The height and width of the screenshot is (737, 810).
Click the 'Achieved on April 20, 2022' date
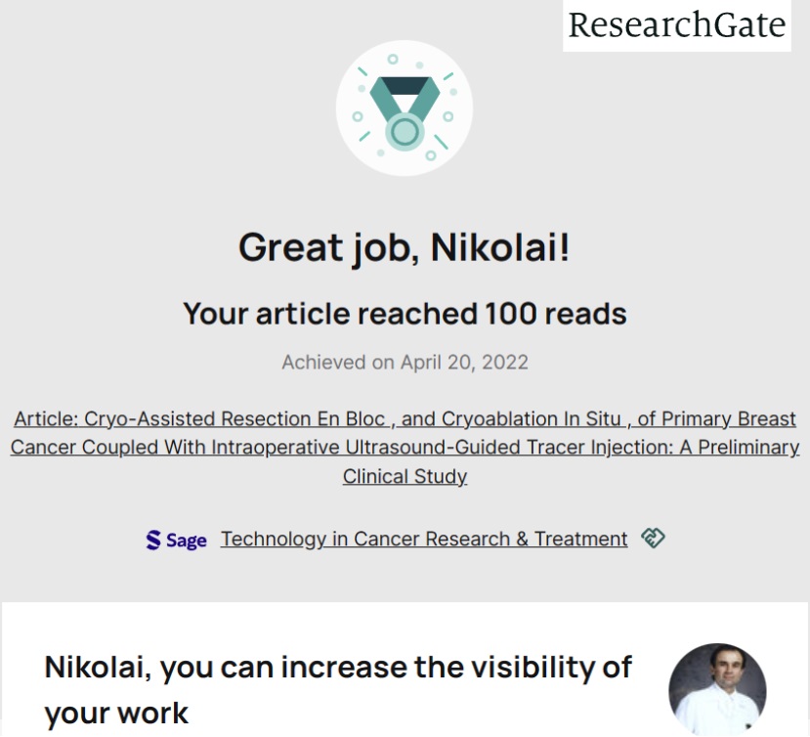405,362
